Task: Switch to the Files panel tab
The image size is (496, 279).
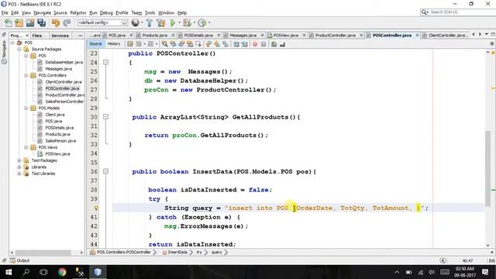Action: coord(37,36)
